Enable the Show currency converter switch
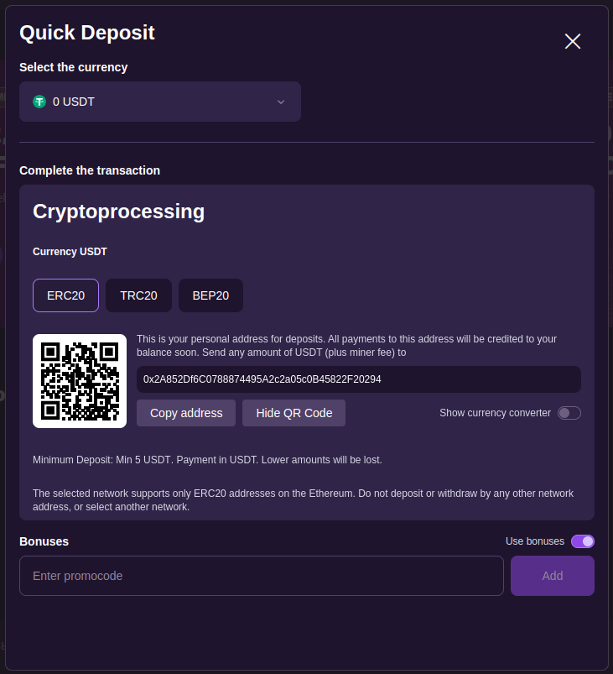 point(569,413)
